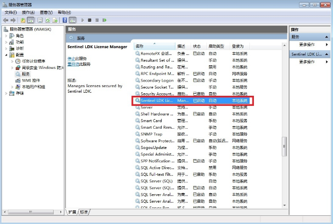Select the Software Protect... service row
The height and width of the screenshot is (224, 333).
pyautogui.click(x=192, y=141)
